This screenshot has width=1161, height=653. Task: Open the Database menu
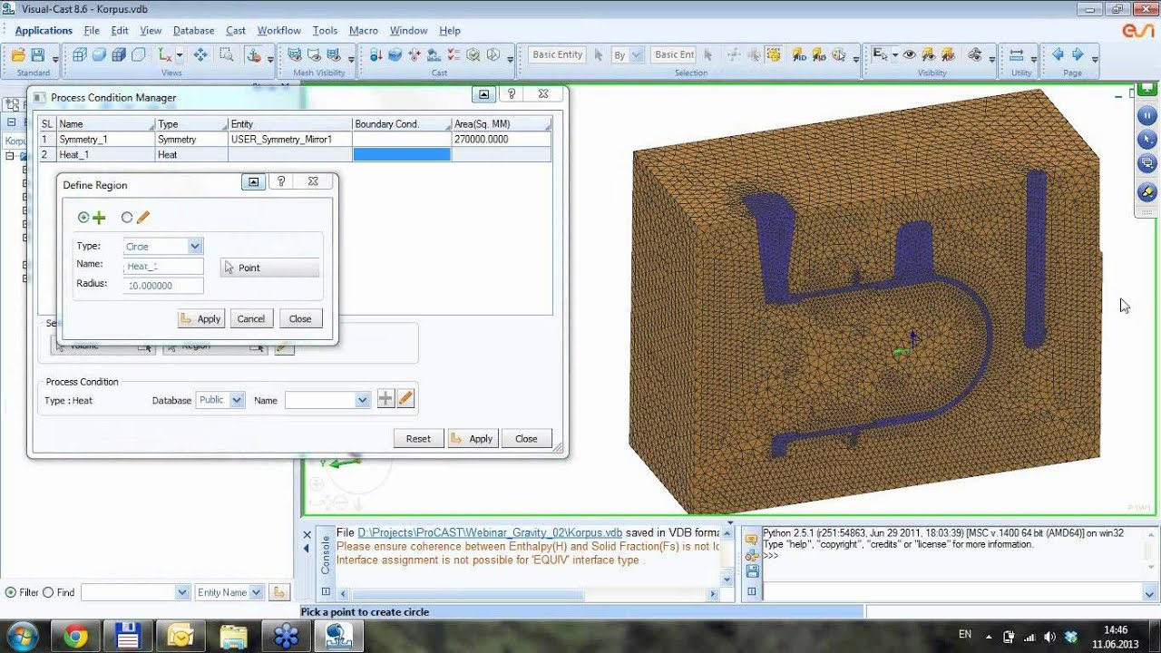click(193, 31)
